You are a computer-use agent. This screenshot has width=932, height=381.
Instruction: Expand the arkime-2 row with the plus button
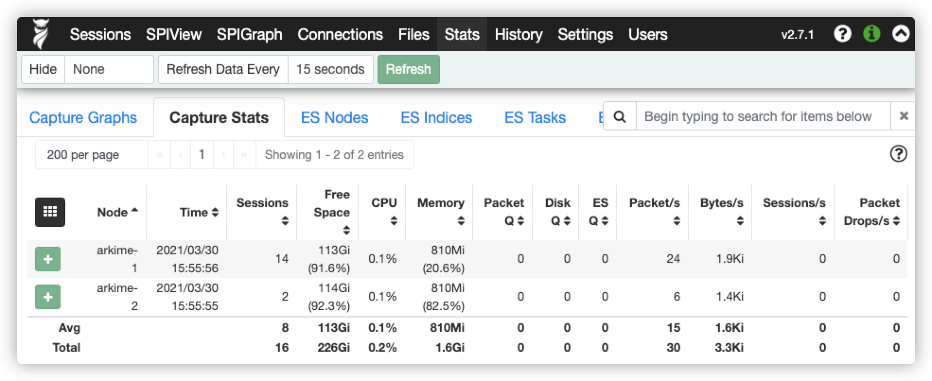pos(48,297)
